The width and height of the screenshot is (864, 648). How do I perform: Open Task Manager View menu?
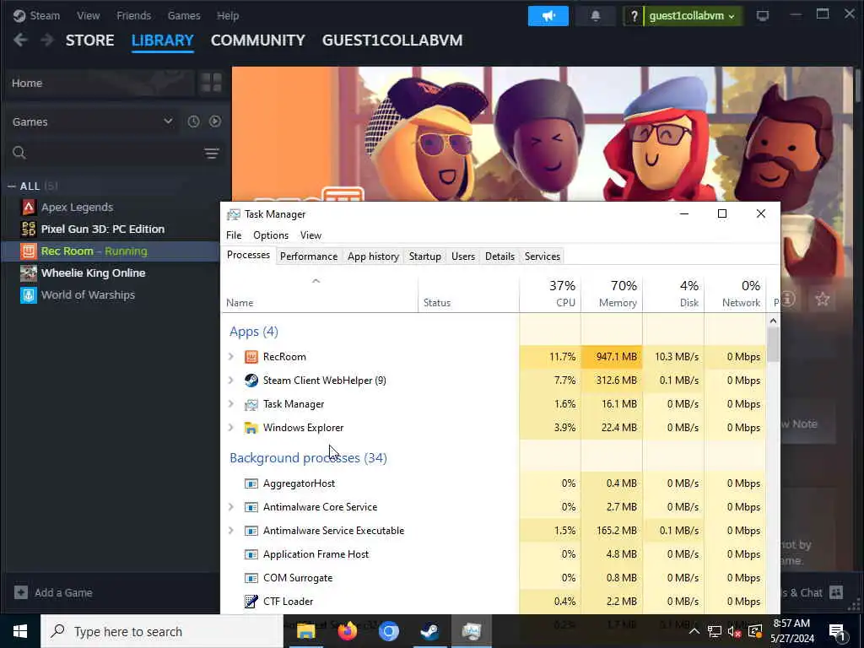pyautogui.click(x=310, y=235)
